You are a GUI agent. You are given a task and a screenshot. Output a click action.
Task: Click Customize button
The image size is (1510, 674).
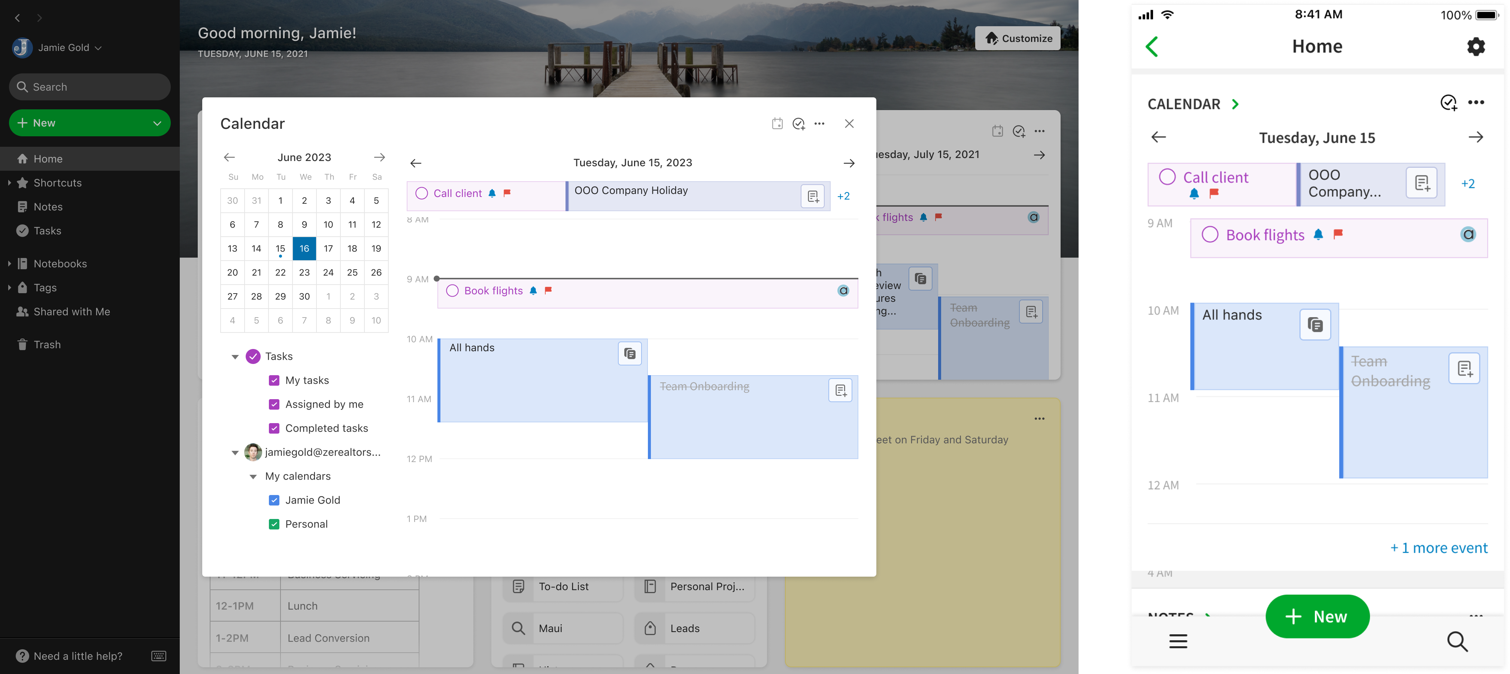[1018, 38]
